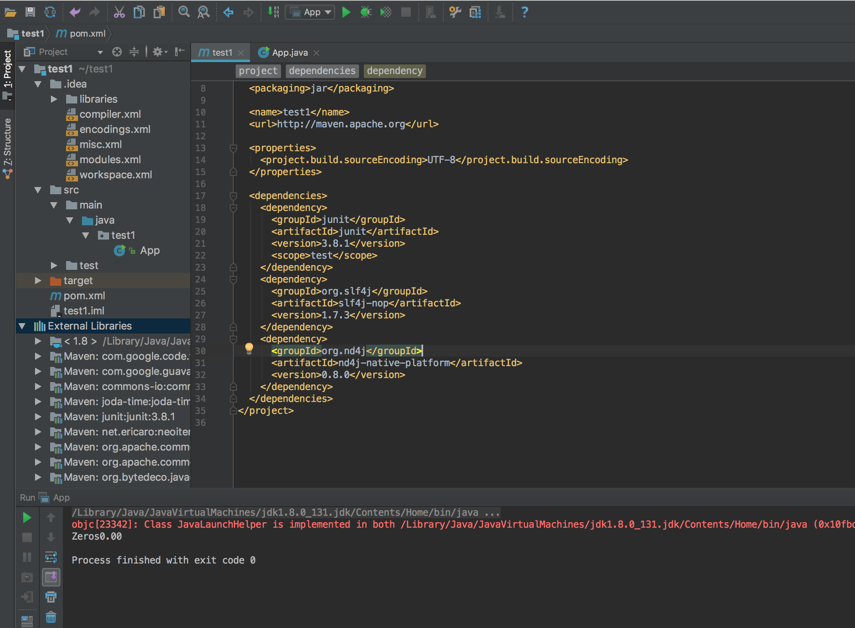Switch to the App.java editor tab

(289, 52)
